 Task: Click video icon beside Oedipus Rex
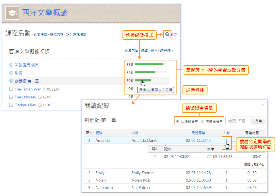tap(11, 105)
